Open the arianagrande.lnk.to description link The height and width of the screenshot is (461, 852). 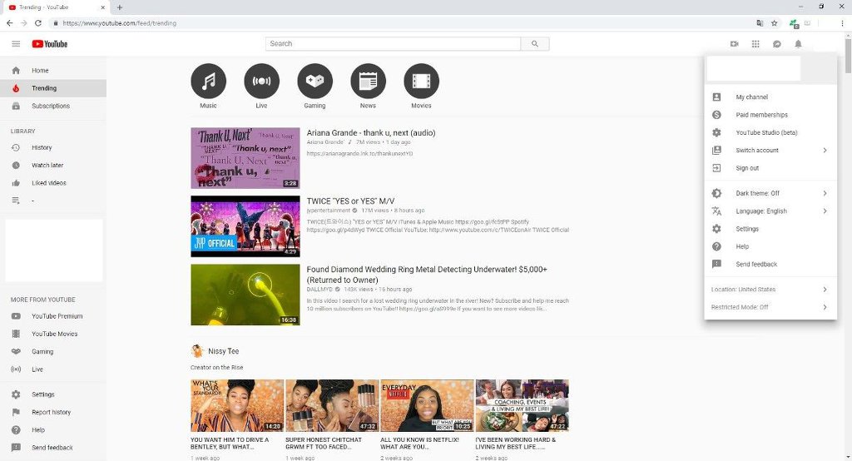click(359, 154)
